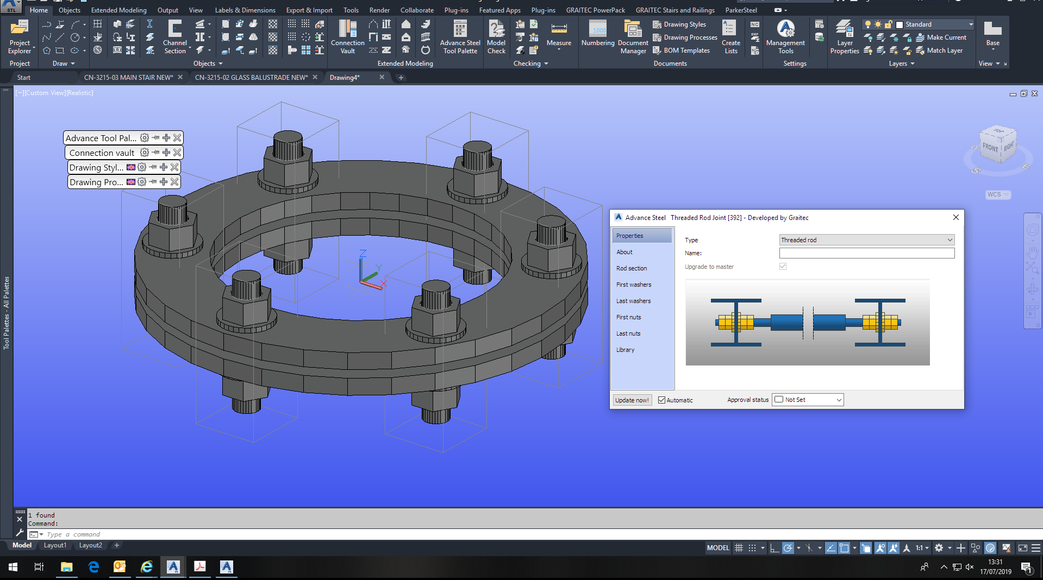Toggle polar tracking in status bar
This screenshot has height=580, width=1043.
[x=788, y=548]
